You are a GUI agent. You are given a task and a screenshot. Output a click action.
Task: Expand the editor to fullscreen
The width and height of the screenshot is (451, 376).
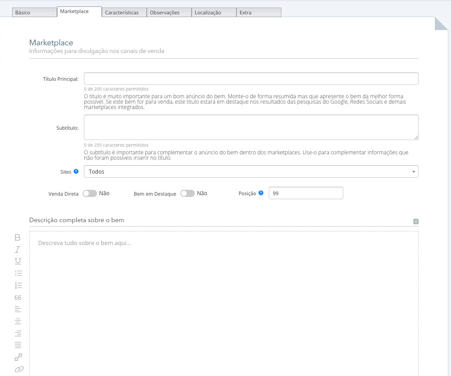pos(18,357)
